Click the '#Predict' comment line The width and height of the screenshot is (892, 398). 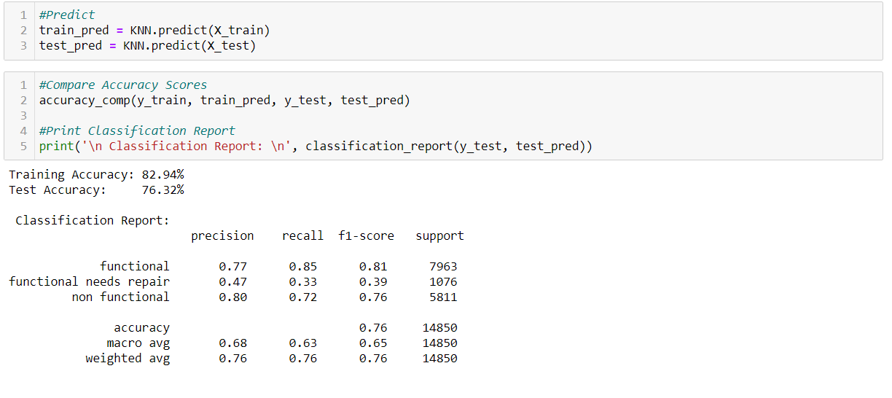click(67, 15)
